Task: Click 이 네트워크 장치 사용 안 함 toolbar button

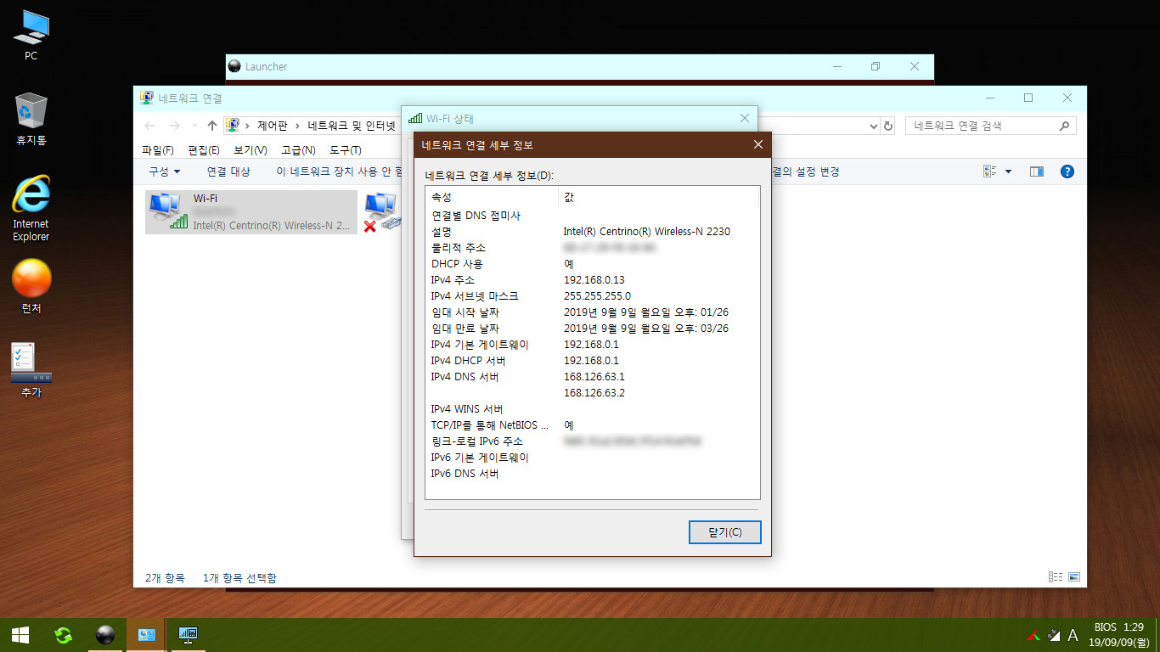Action: tap(340, 171)
